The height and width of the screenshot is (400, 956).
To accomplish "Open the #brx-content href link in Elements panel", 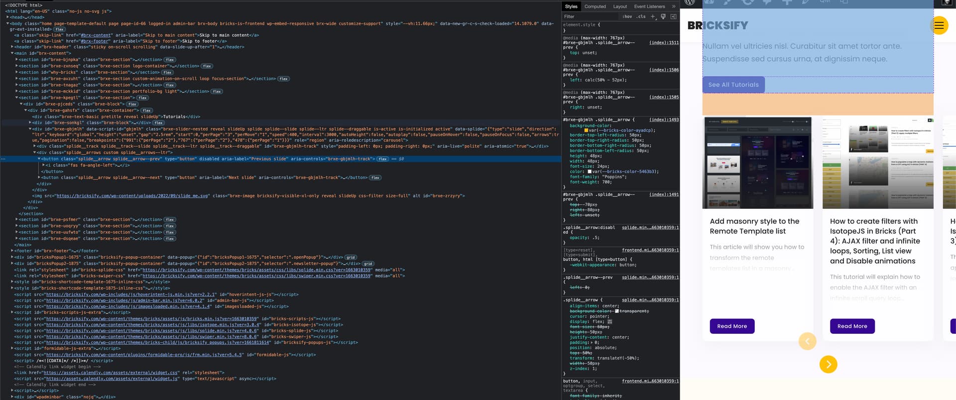I will click(96, 35).
